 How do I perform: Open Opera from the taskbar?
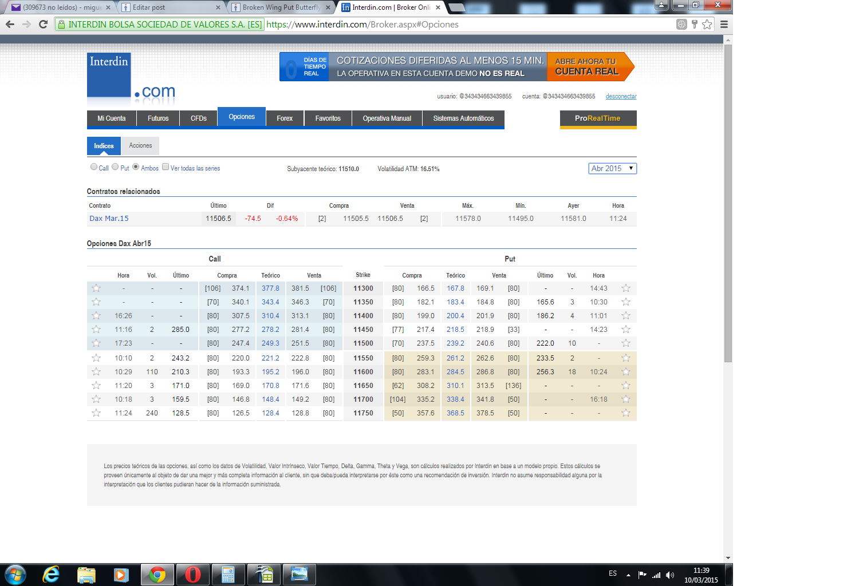(193, 574)
